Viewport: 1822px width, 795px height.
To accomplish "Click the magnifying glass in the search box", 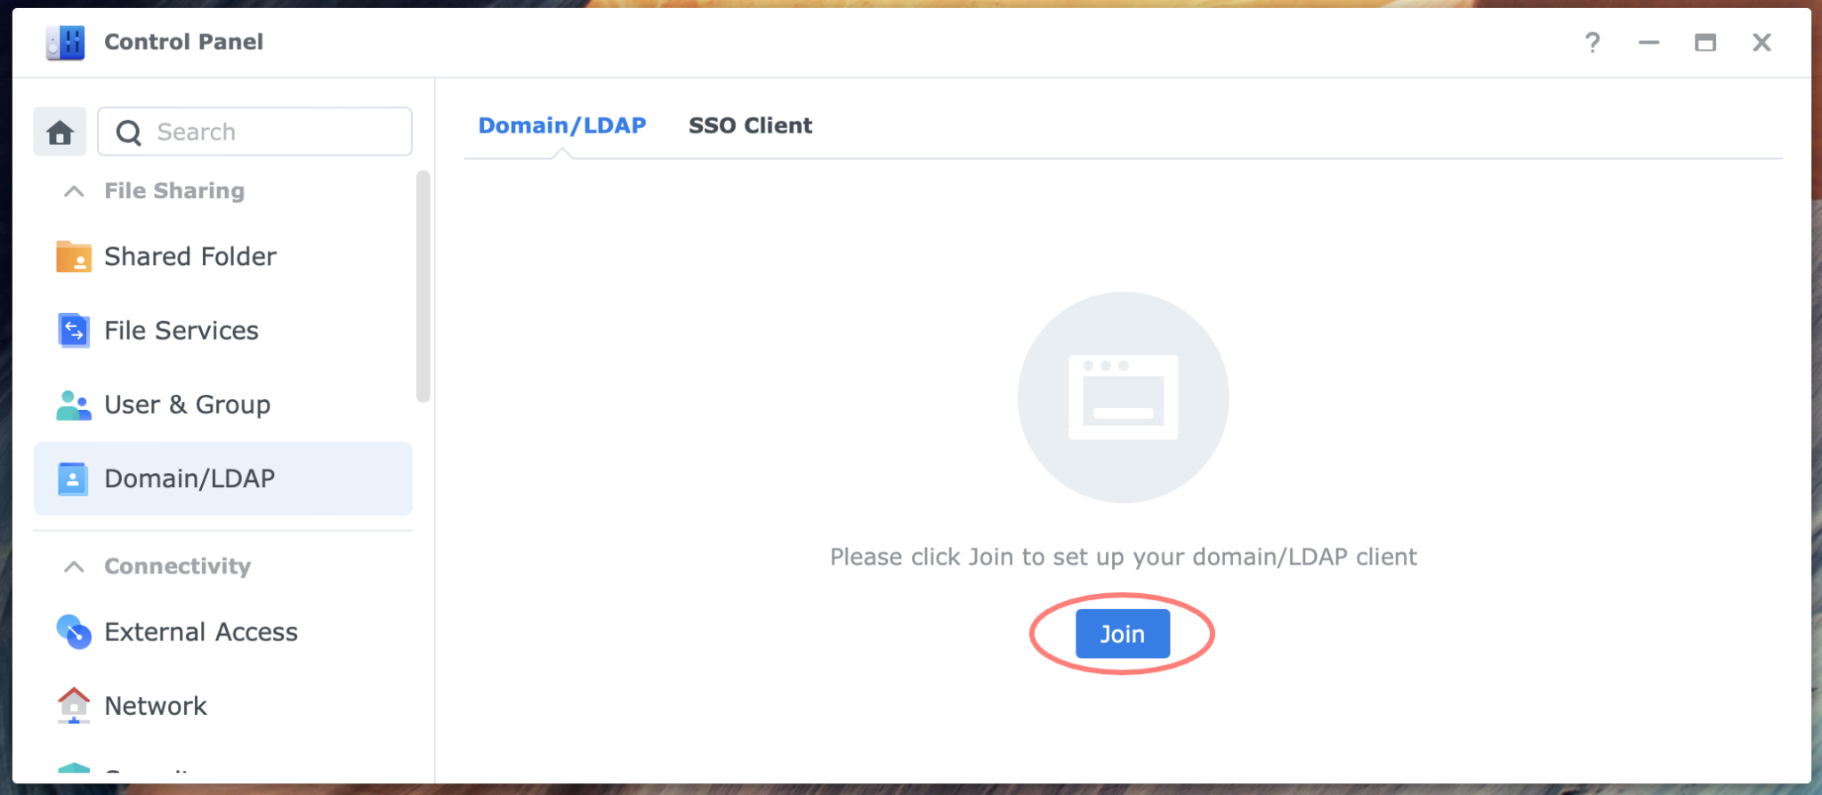I will [129, 132].
